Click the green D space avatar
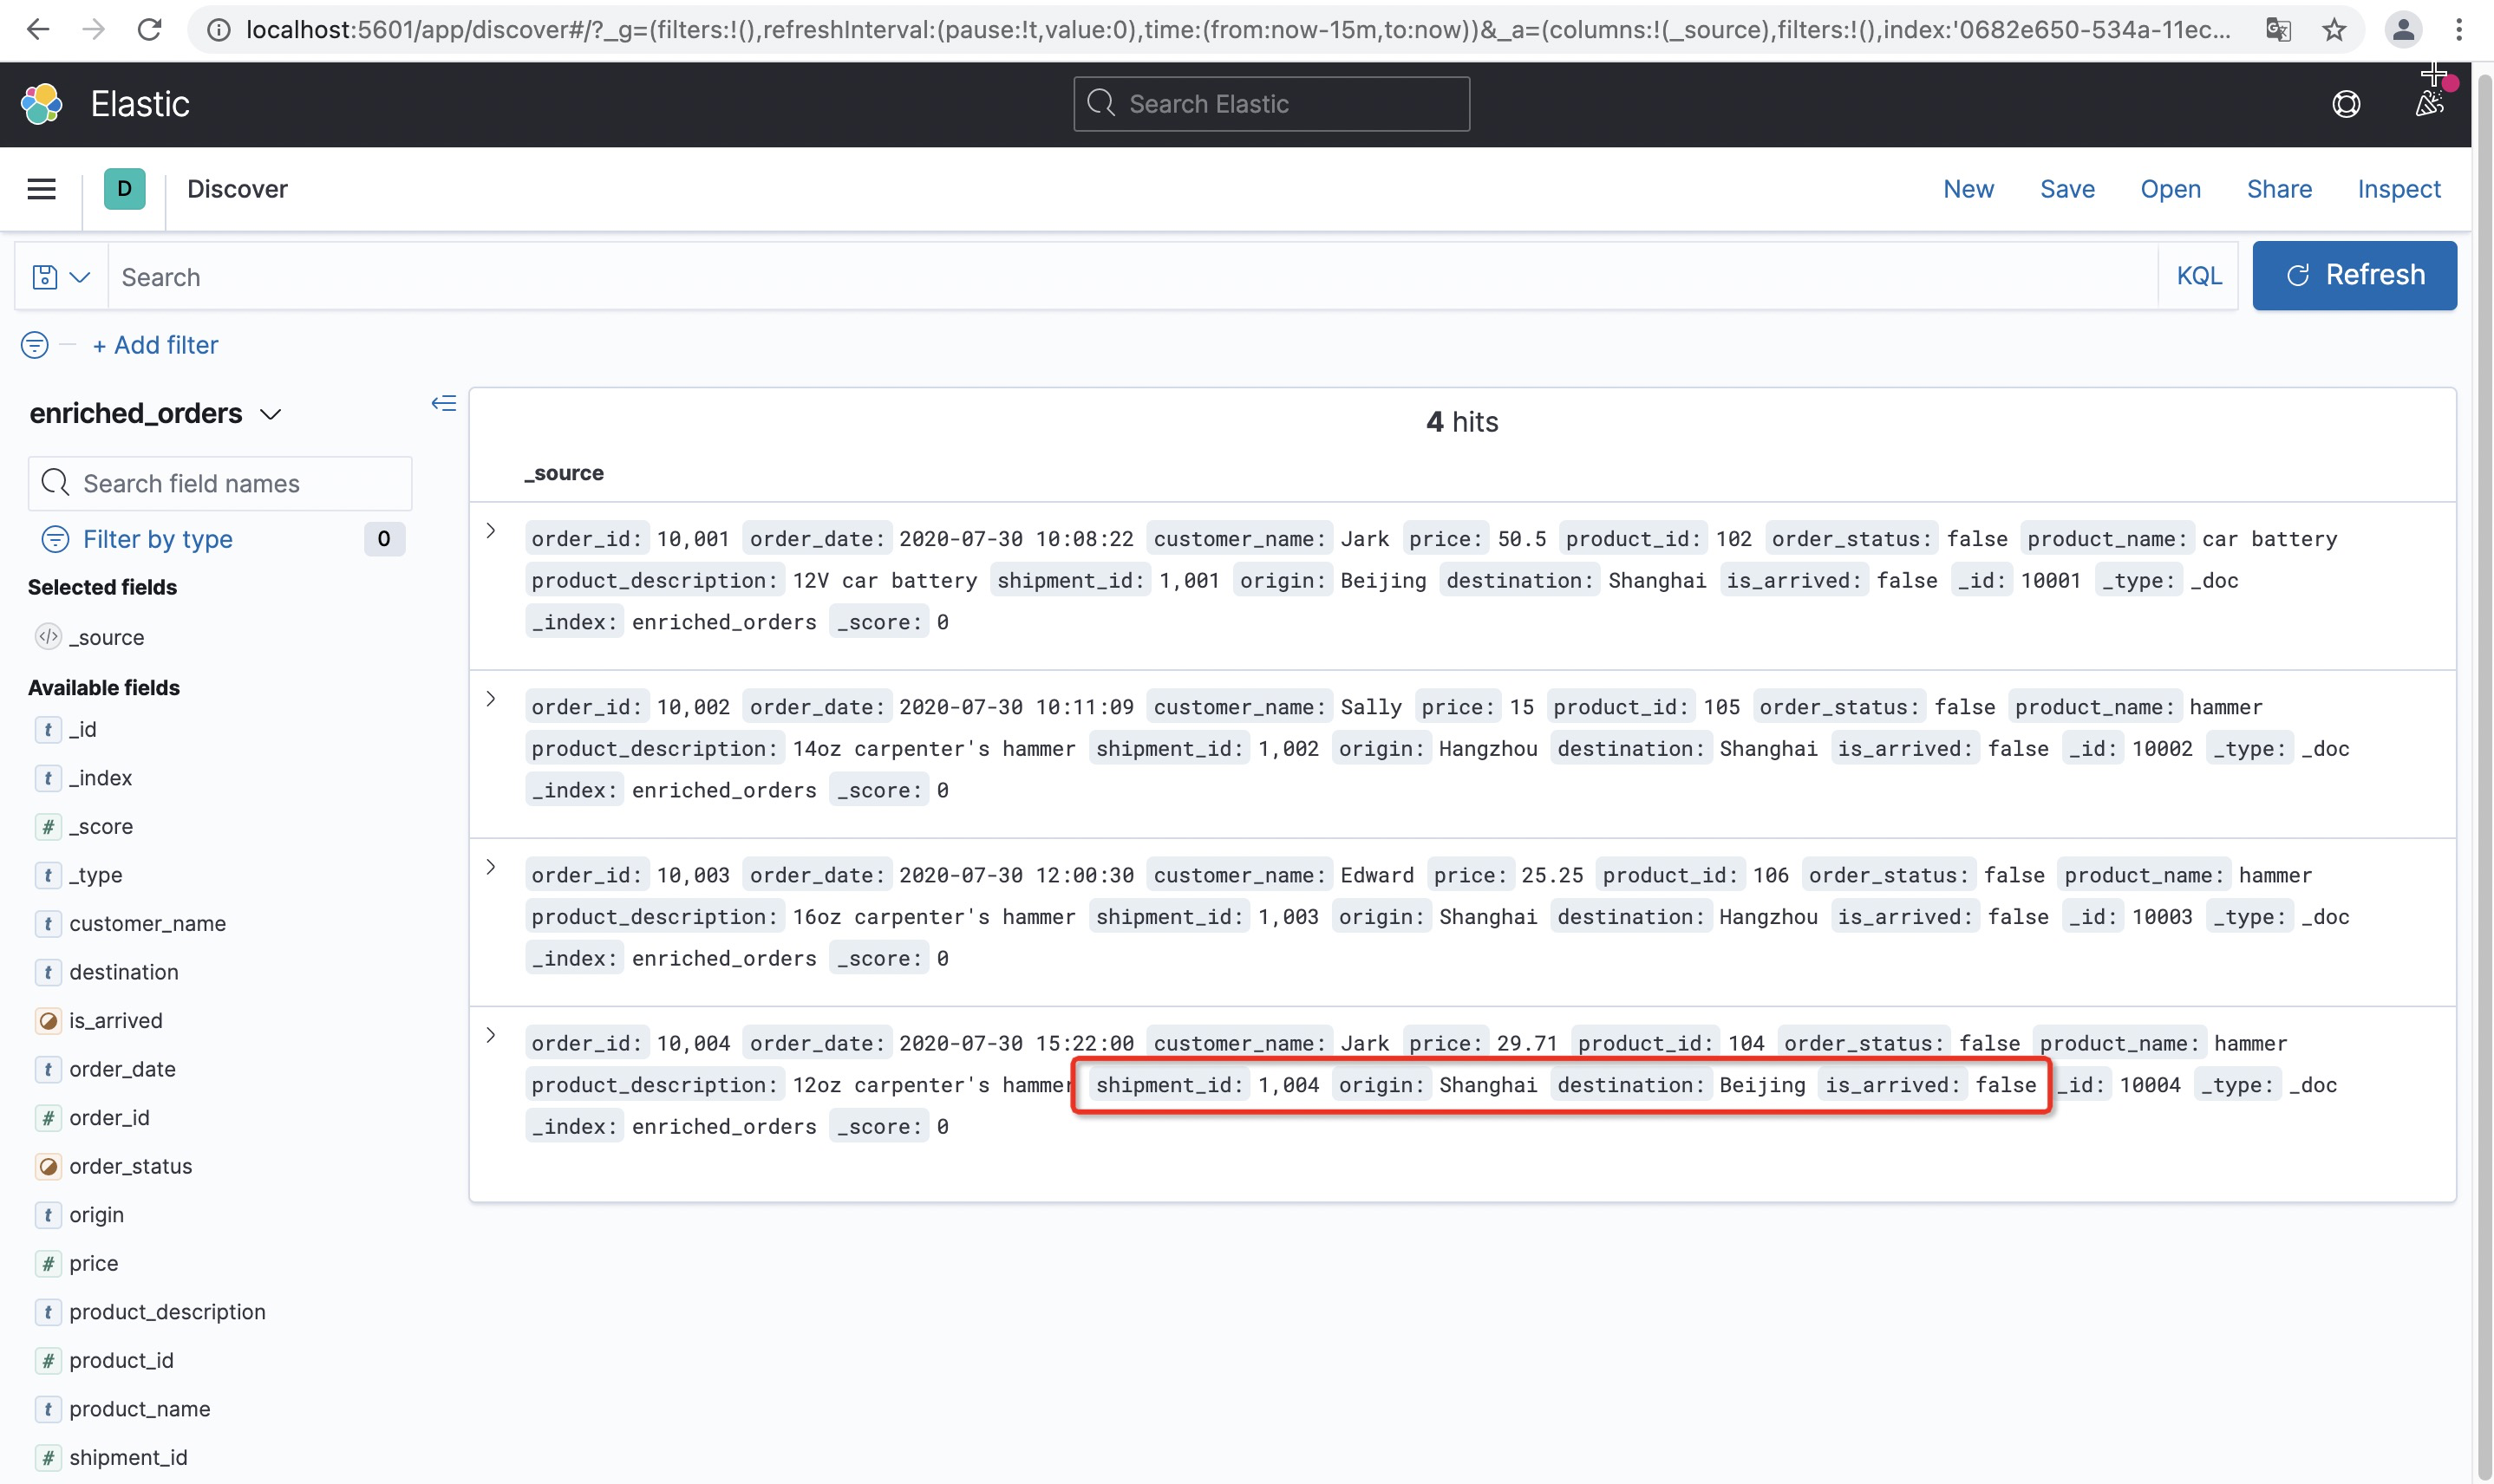 pyautogui.click(x=124, y=189)
